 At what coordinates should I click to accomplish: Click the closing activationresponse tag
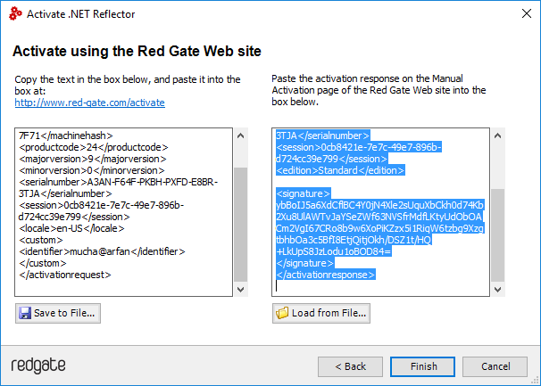325,275
